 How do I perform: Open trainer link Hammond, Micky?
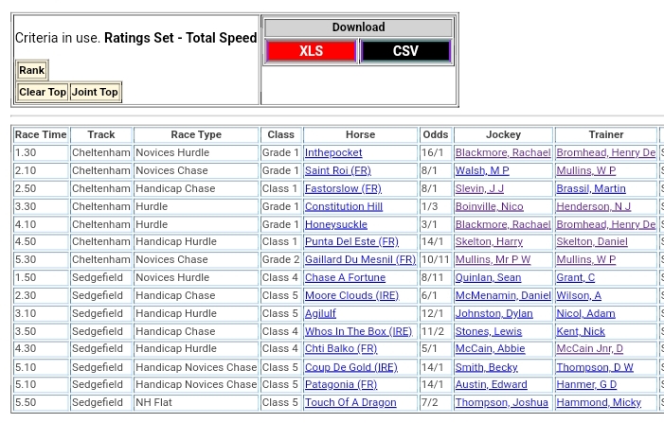[599, 403]
